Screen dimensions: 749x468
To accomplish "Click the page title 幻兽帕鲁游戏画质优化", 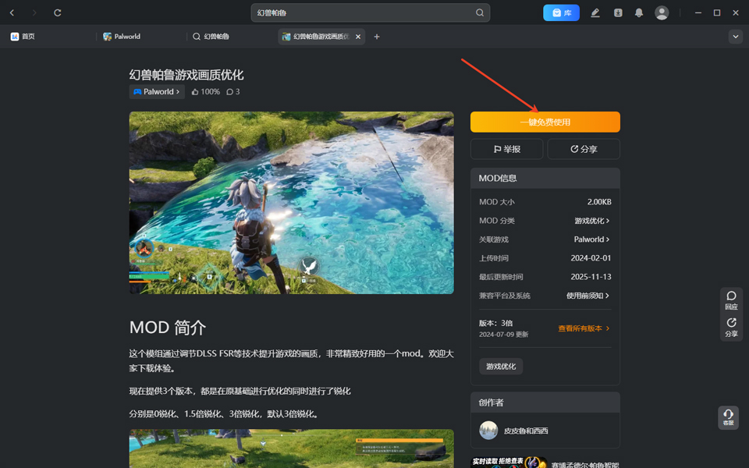I will (x=186, y=75).
